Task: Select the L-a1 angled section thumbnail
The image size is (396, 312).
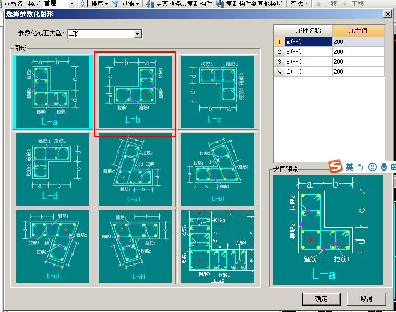Action: pyautogui.click(x=135, y=169)
